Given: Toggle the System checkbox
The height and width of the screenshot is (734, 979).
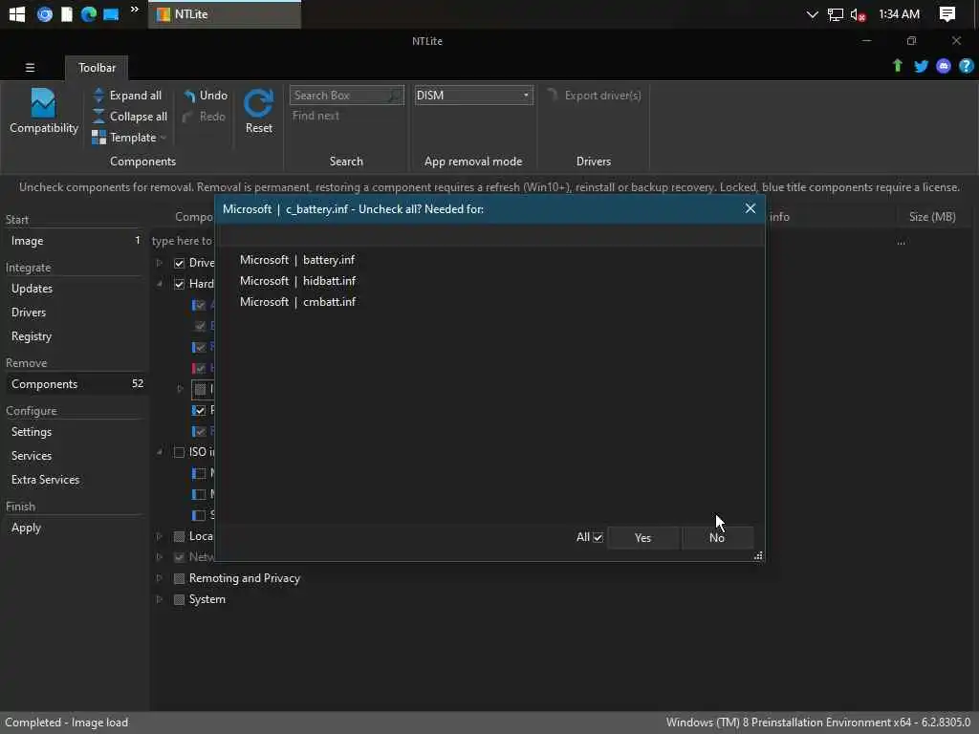Looking at the screenshot, I should 179,600.
